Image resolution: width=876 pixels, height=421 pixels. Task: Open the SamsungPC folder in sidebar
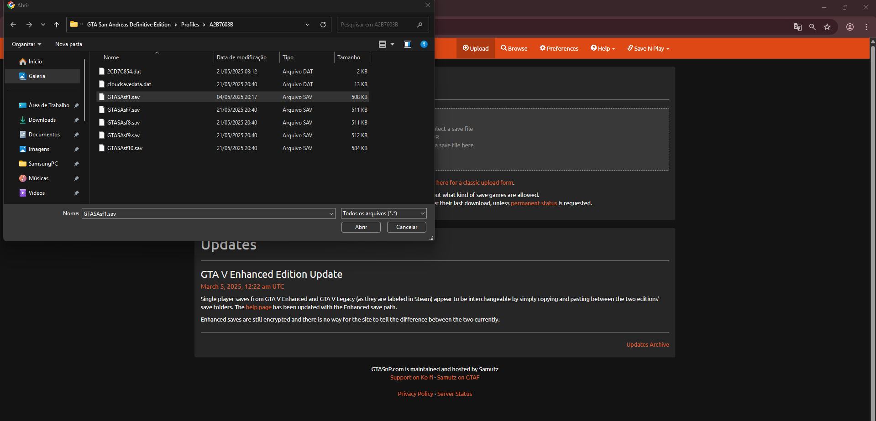point(42,164)
